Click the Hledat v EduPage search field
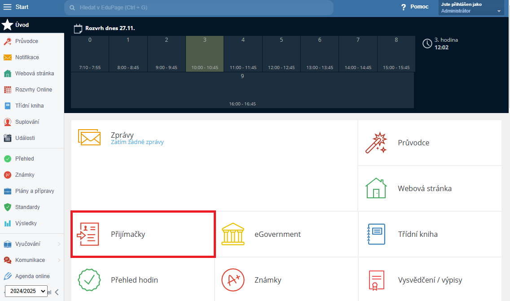 coord(198,8)
